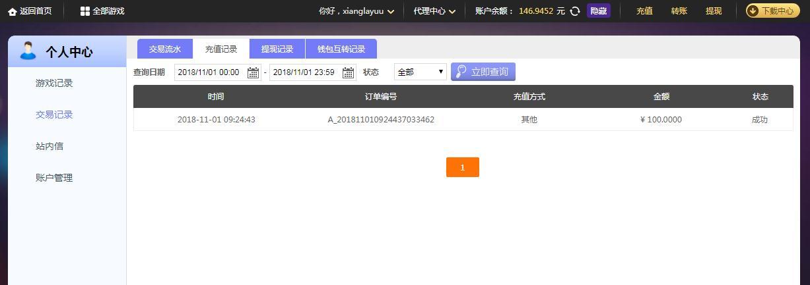Click the 金额 column header
The image size is (810, 285).
[661, 97]
